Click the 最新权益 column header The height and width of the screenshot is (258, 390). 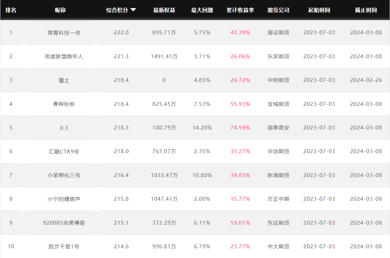click(x=164, y=10)
